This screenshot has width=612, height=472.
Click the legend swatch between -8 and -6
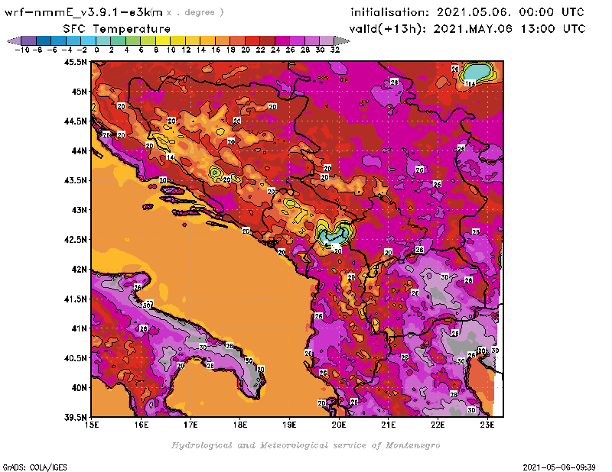(x=44, y=41)
